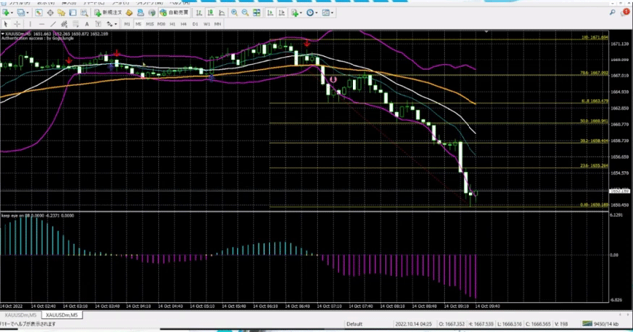Select the Fibonacci retracement tool
Image resolution: width=633 pixels, height=332 pixels.
coord(75,24)
